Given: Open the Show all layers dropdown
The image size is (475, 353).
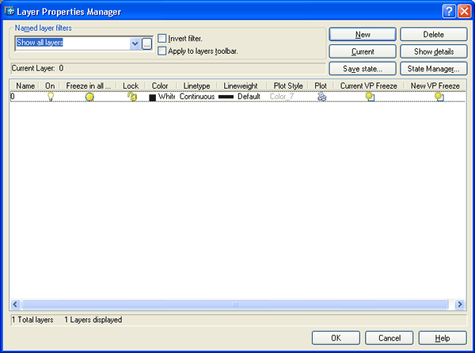Looking at the screenshot, I should point(135,44).
